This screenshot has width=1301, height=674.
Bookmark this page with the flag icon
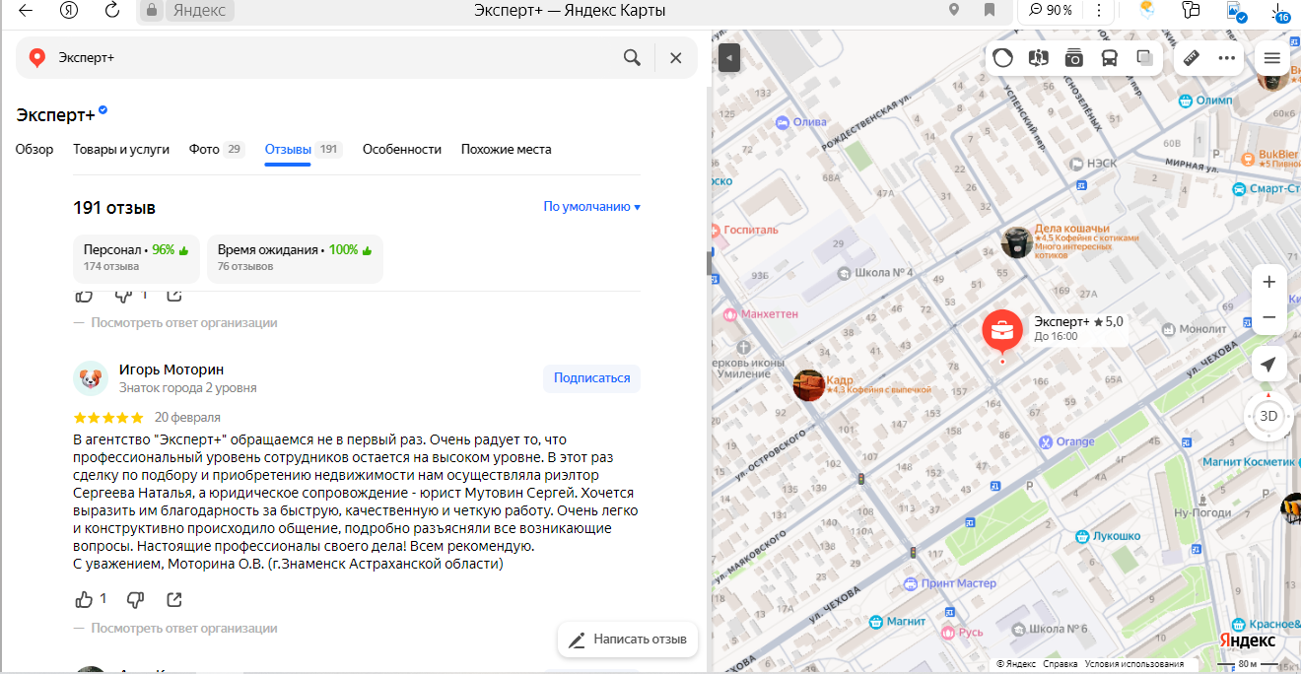tap(990, 10)
